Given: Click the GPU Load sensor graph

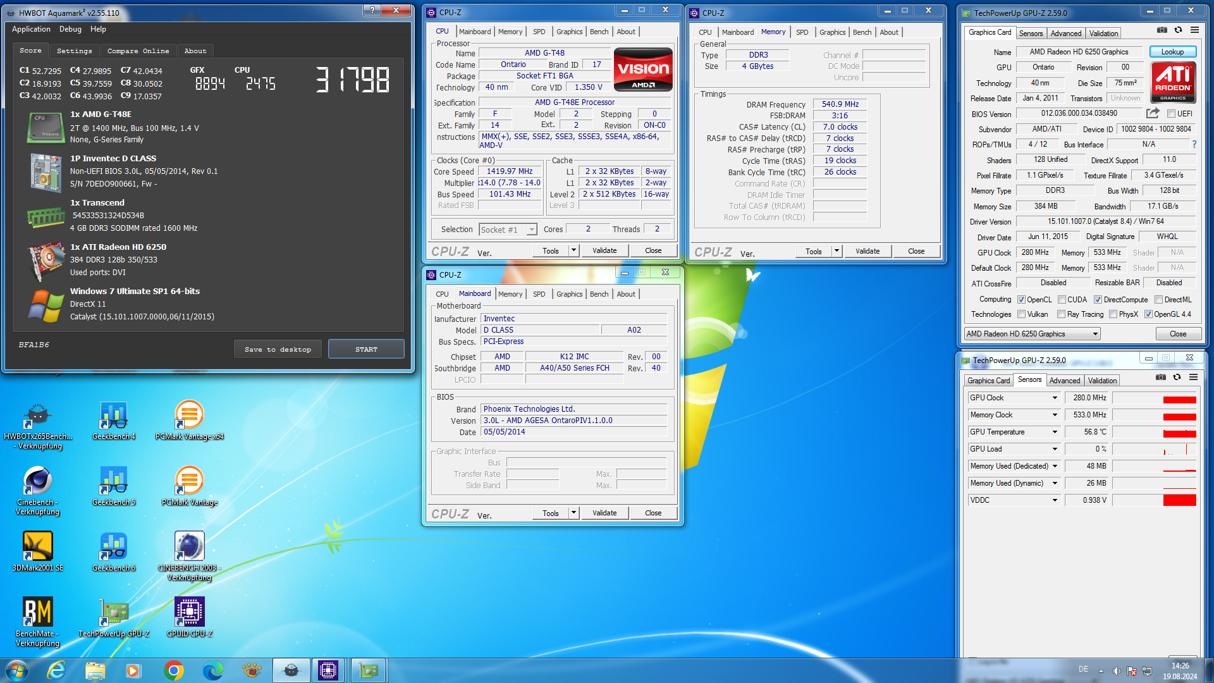Looking at the screenshot, I should point(1154,449).
